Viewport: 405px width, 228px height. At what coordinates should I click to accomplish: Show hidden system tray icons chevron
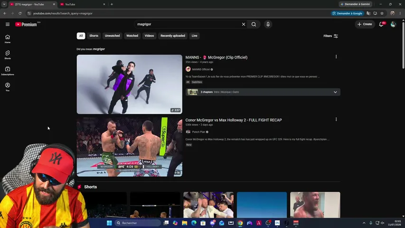point(364,223)
